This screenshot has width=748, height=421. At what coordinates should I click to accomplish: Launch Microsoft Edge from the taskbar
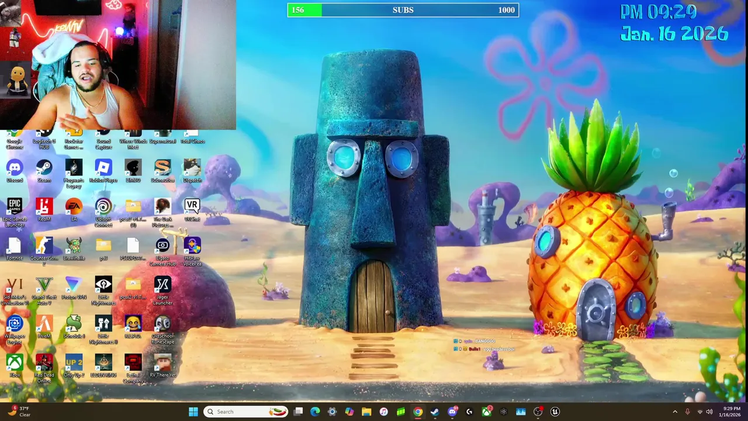[315, 412]
